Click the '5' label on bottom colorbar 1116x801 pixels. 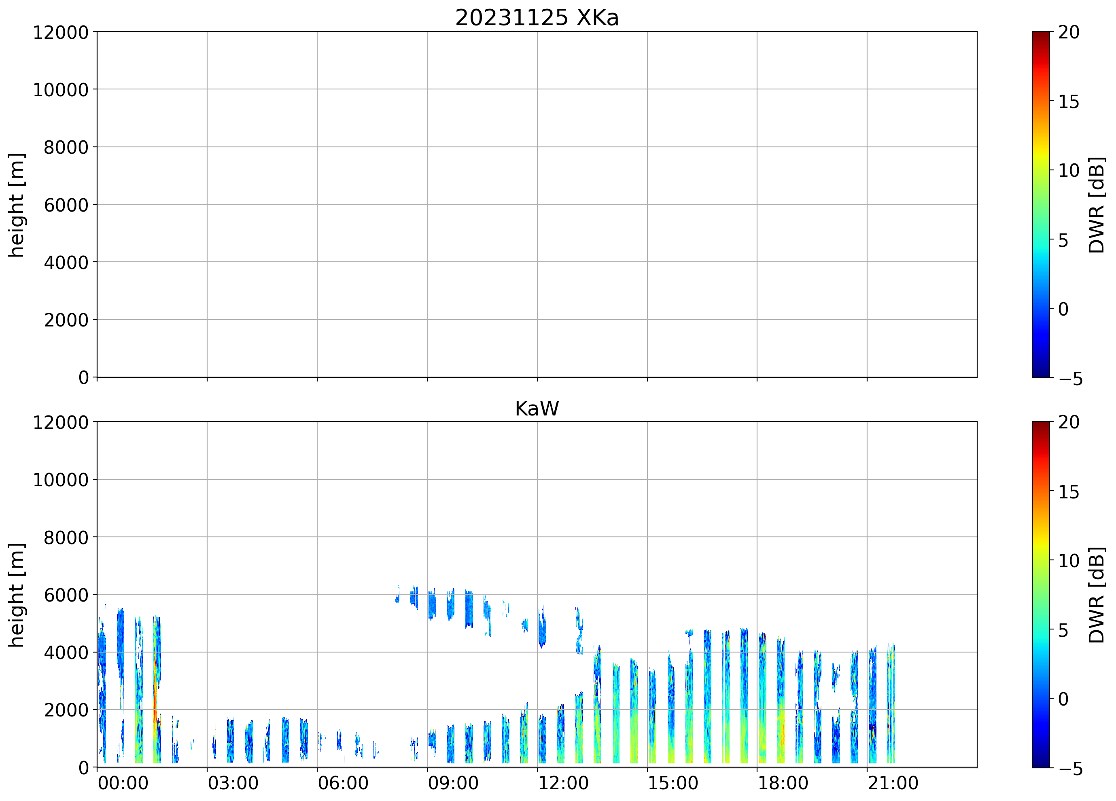(x=1063, y=630)
